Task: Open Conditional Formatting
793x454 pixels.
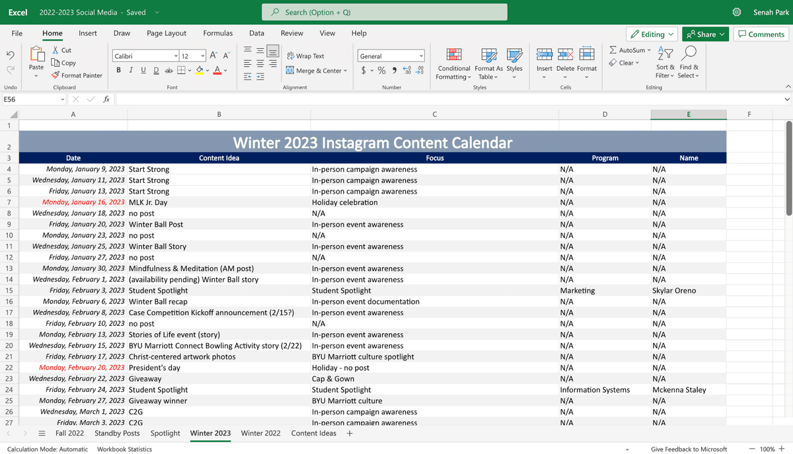Action: pyautogui.click(x=453, y=55)
